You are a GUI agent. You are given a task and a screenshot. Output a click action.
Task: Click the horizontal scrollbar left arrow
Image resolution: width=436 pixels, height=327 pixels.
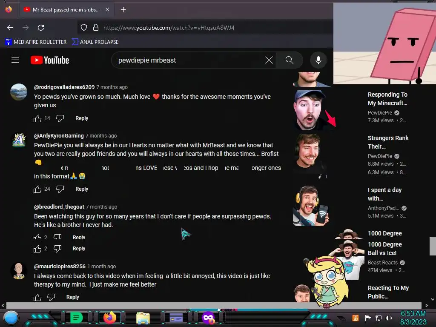pos(3,305)
